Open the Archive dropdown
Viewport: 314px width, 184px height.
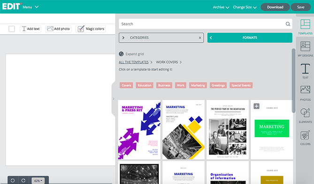[221, 7]
